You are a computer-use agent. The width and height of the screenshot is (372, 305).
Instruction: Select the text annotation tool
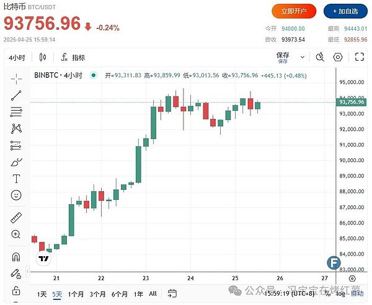(x=15, y=179)
